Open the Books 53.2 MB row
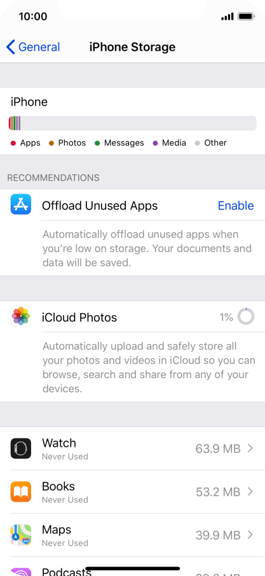Viewport: 265px width, 576px height. 132,491
